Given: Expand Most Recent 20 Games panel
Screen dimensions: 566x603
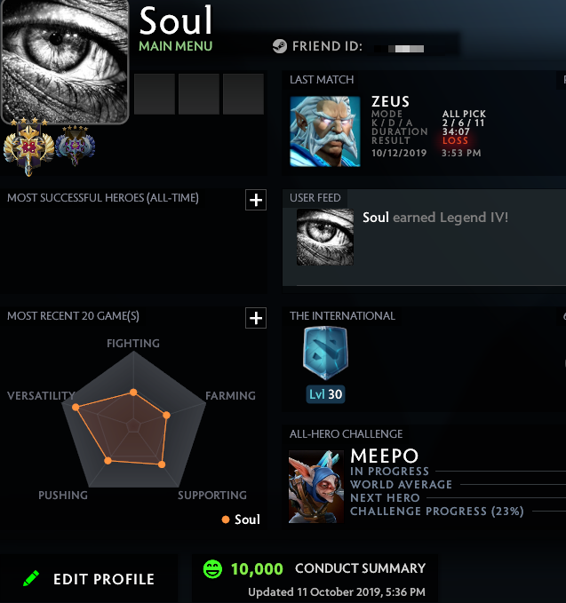Looking at the screenshot, I should tap(256, 318).
